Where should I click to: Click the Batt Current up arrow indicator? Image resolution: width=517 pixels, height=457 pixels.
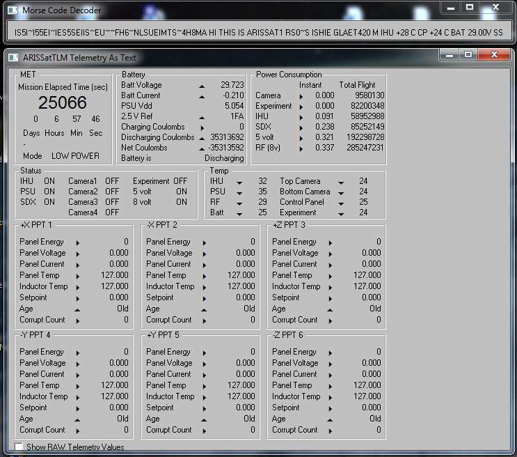point(202,97)
